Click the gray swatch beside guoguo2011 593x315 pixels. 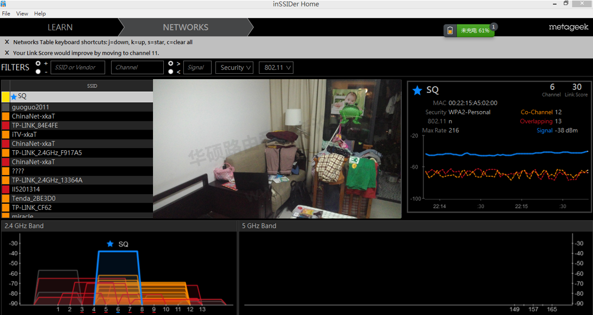tap(5, 107)
